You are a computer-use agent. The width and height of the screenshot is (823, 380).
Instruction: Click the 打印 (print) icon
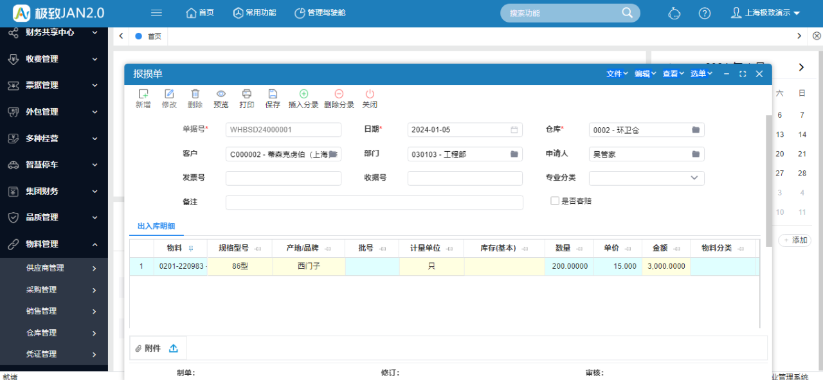click(x=246, y=94)
